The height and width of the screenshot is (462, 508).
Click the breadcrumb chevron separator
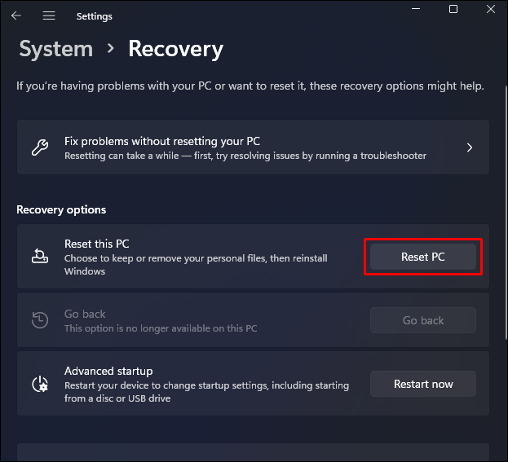pyautogui.click(x=111, y=49)
